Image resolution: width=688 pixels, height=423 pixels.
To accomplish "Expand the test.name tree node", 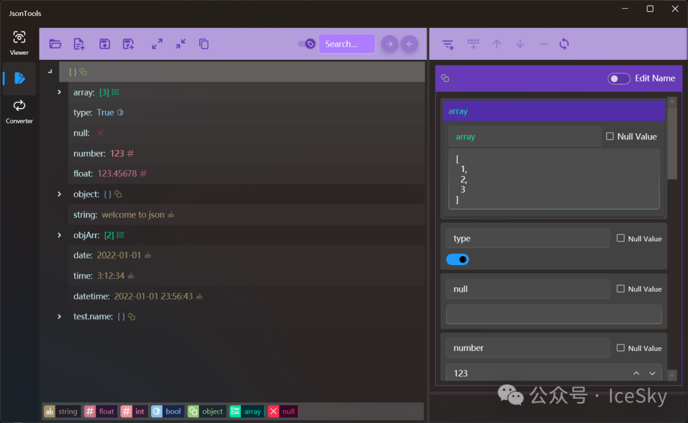I will (x=59, y=317).
